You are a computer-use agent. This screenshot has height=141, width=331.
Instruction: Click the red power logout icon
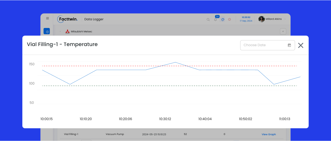click(229, 19)
